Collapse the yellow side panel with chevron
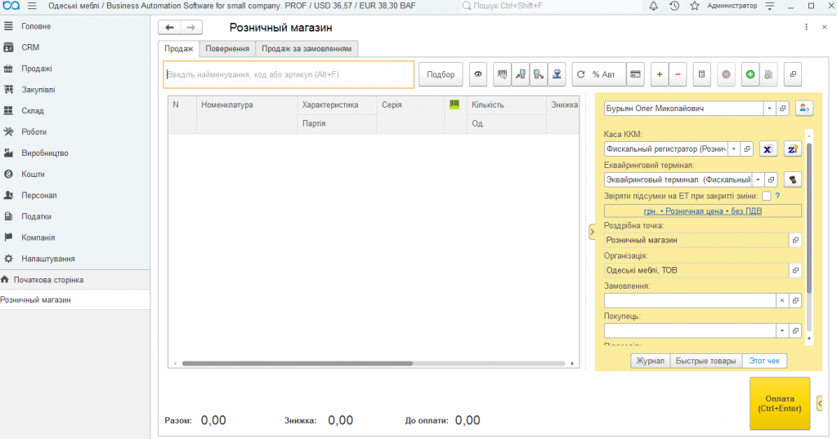Screen dimensions: 837x439 [x=592, y=232]
